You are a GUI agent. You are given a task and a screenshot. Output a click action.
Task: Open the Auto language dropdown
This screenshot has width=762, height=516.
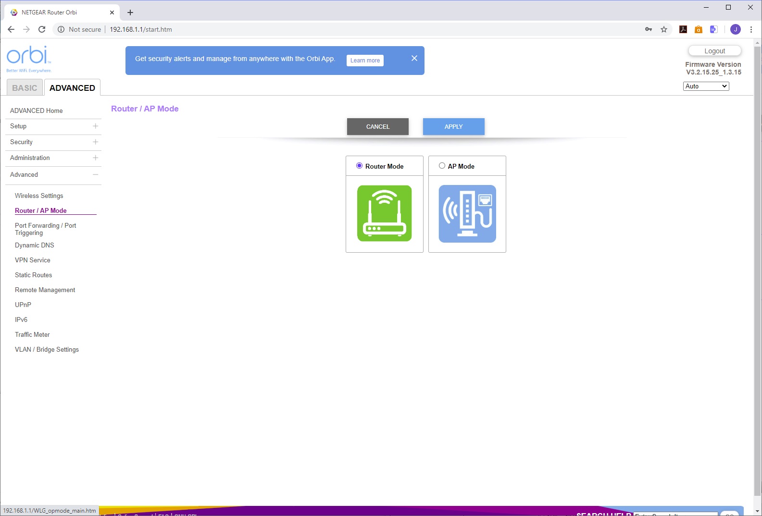[x=706, y=86]
